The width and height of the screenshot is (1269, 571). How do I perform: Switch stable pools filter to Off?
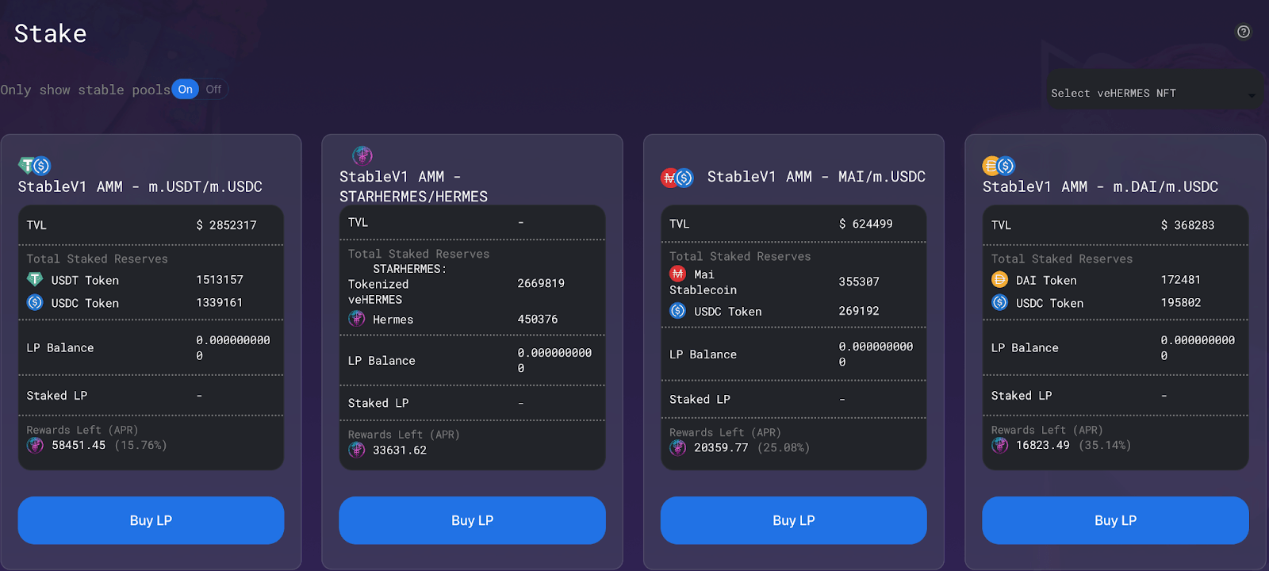pos(213,90)
